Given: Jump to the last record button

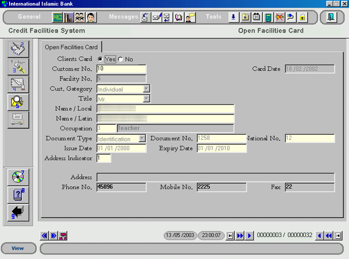Looking at the screenshot, I should point(230,236).
